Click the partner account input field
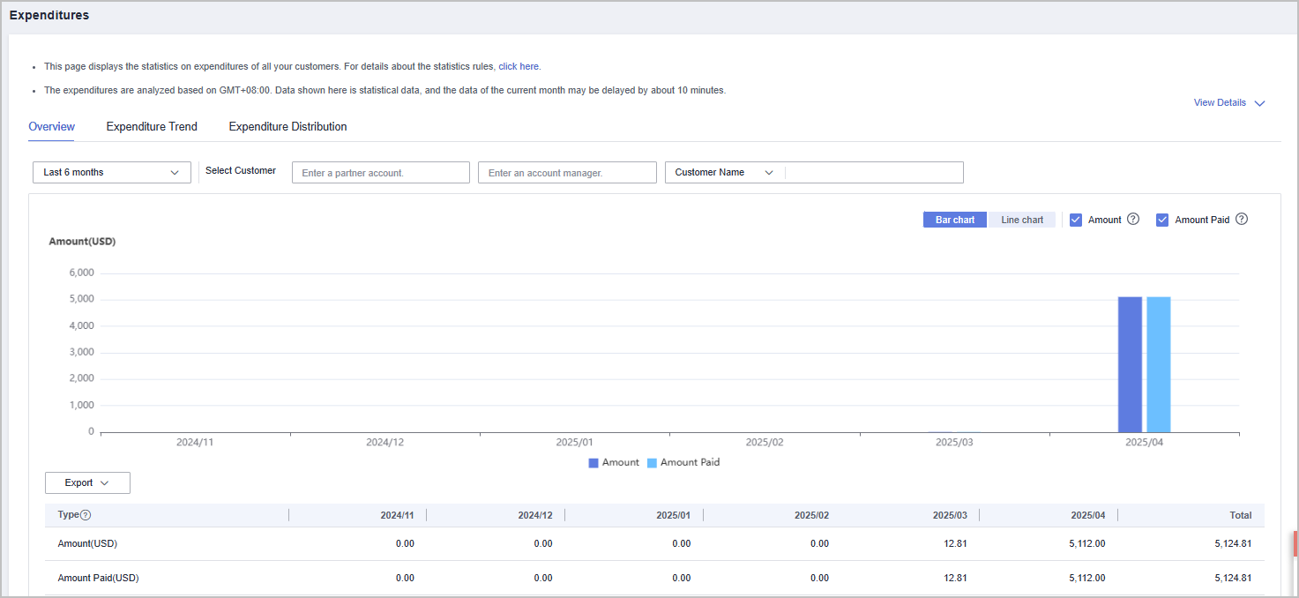Viewport: 1299px width, 598px height. coord(380,173)
